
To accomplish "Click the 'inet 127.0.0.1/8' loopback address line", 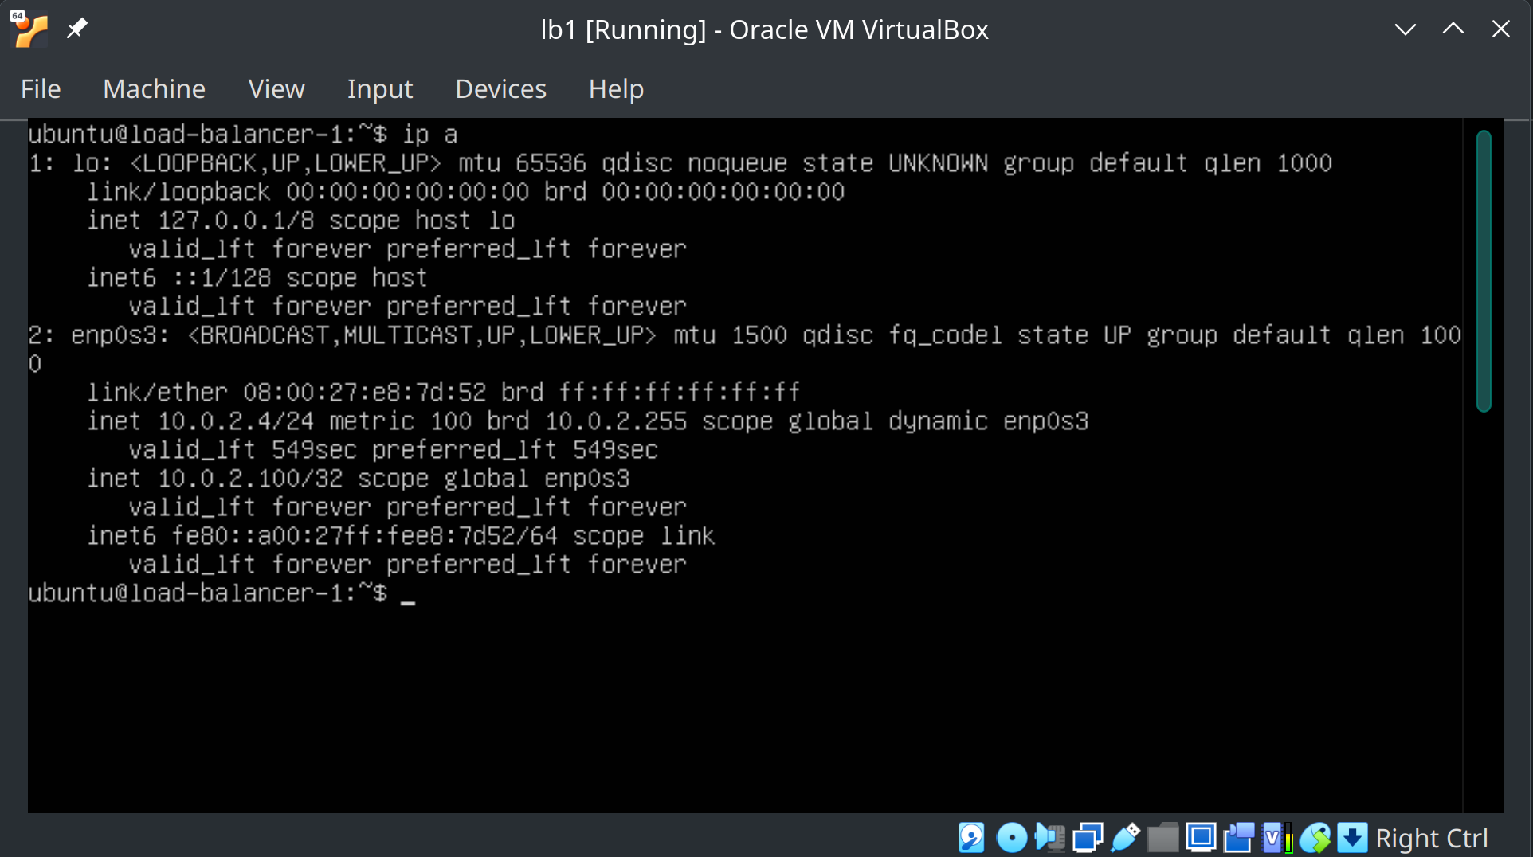I will pyautogui.click(x=301, y=221).
